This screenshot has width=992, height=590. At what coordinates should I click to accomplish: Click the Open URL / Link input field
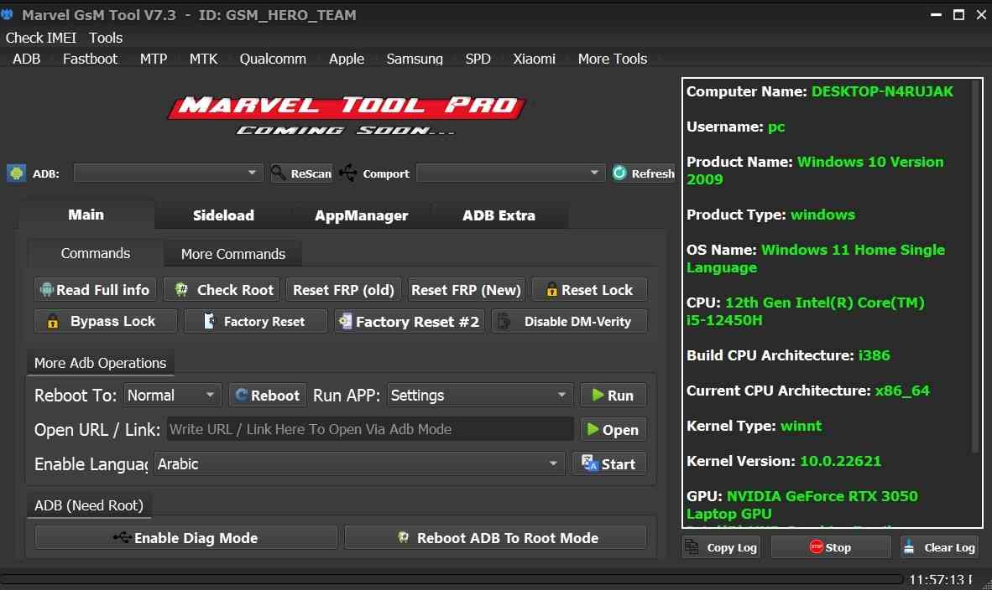pyautogui.click(x=370, y=429)
